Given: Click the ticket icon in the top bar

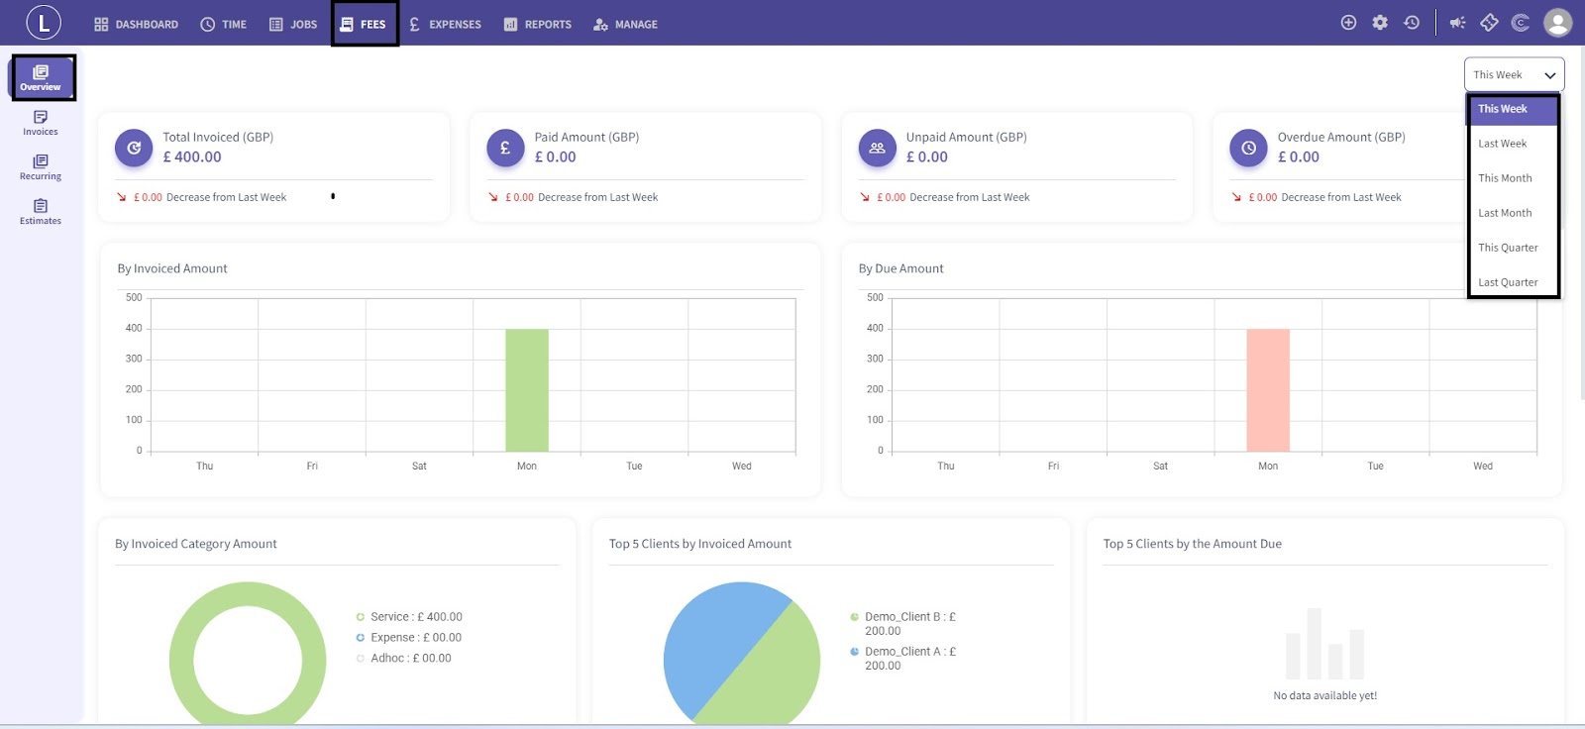Looking at the screenshot, I should (x=1489, y=23).
